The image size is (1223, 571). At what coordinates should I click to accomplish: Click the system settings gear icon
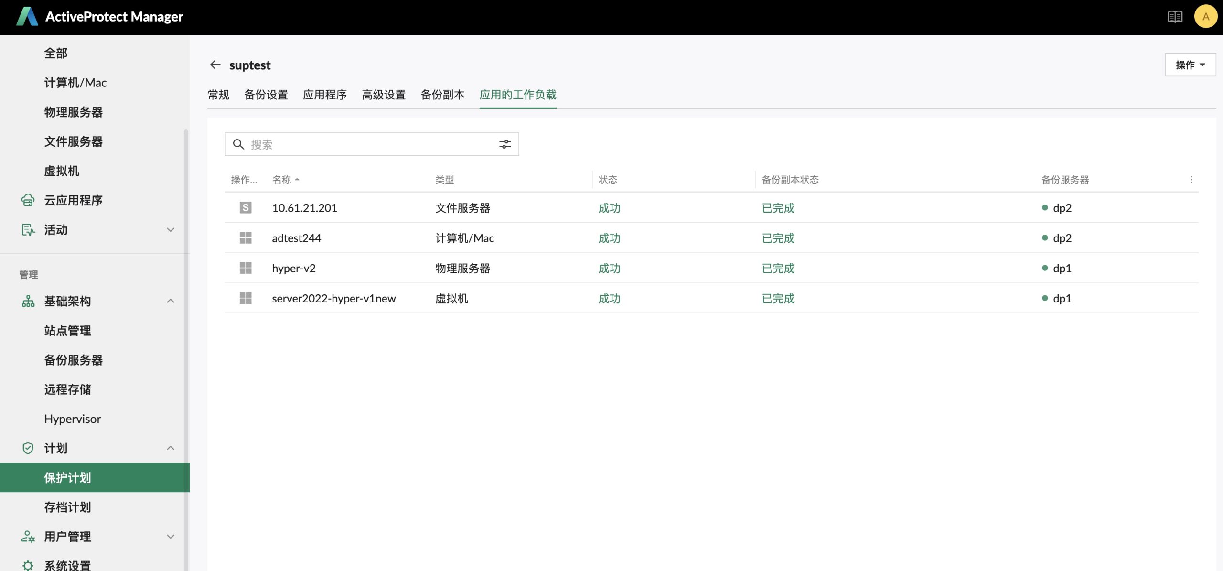[x=28, y=566]
